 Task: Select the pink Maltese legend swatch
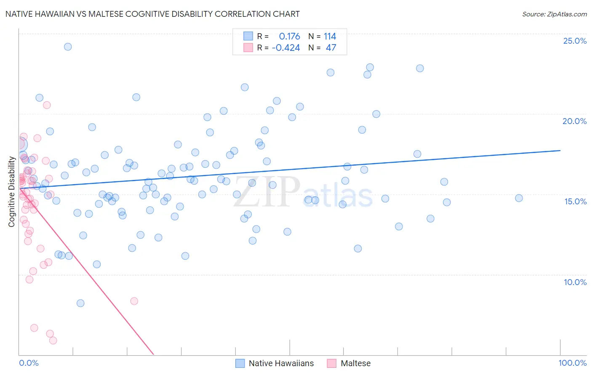pyautogui.click(x=332, y=363)
